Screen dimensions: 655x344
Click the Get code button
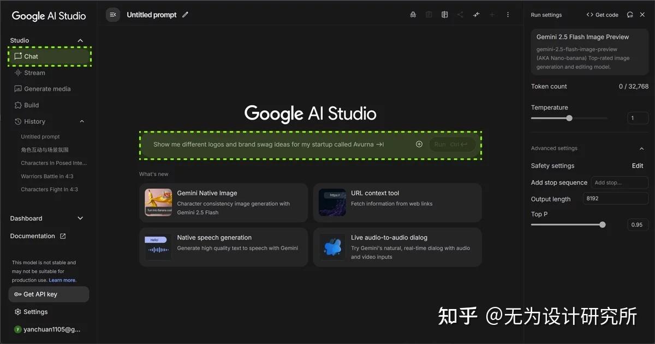tap(602, 15)
